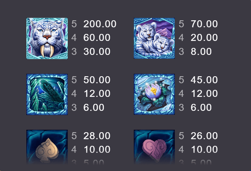Select the purple lotus flower symbol
The width and height of the screenshot is (251, 171).
coord(154,94)
